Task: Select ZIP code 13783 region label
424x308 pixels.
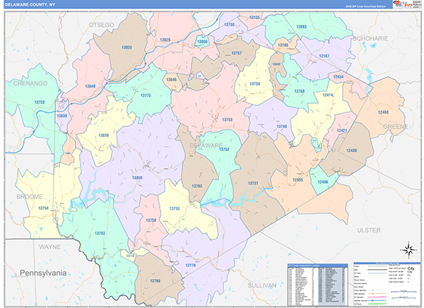Action: pyautogui.click(x=100, y=232)
